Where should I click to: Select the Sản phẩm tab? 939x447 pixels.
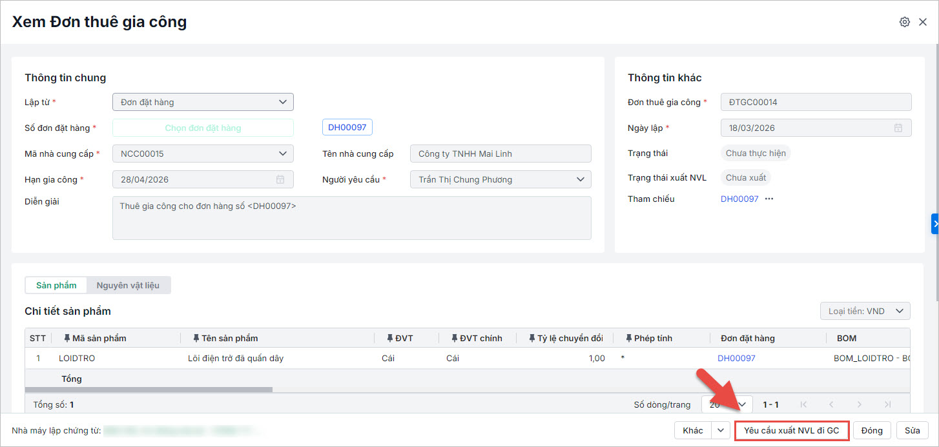coord(56,285)
